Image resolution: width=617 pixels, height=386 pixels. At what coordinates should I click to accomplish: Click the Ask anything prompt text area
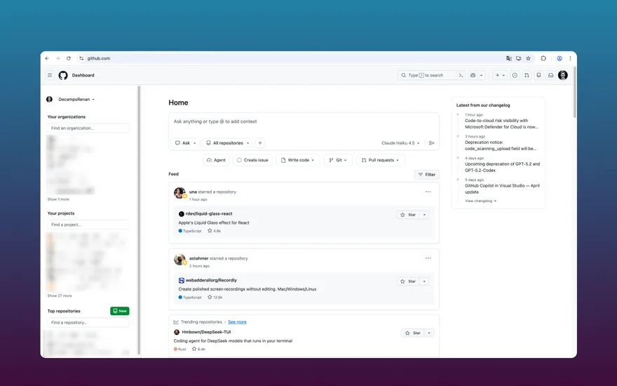click(x=304, y=121)
